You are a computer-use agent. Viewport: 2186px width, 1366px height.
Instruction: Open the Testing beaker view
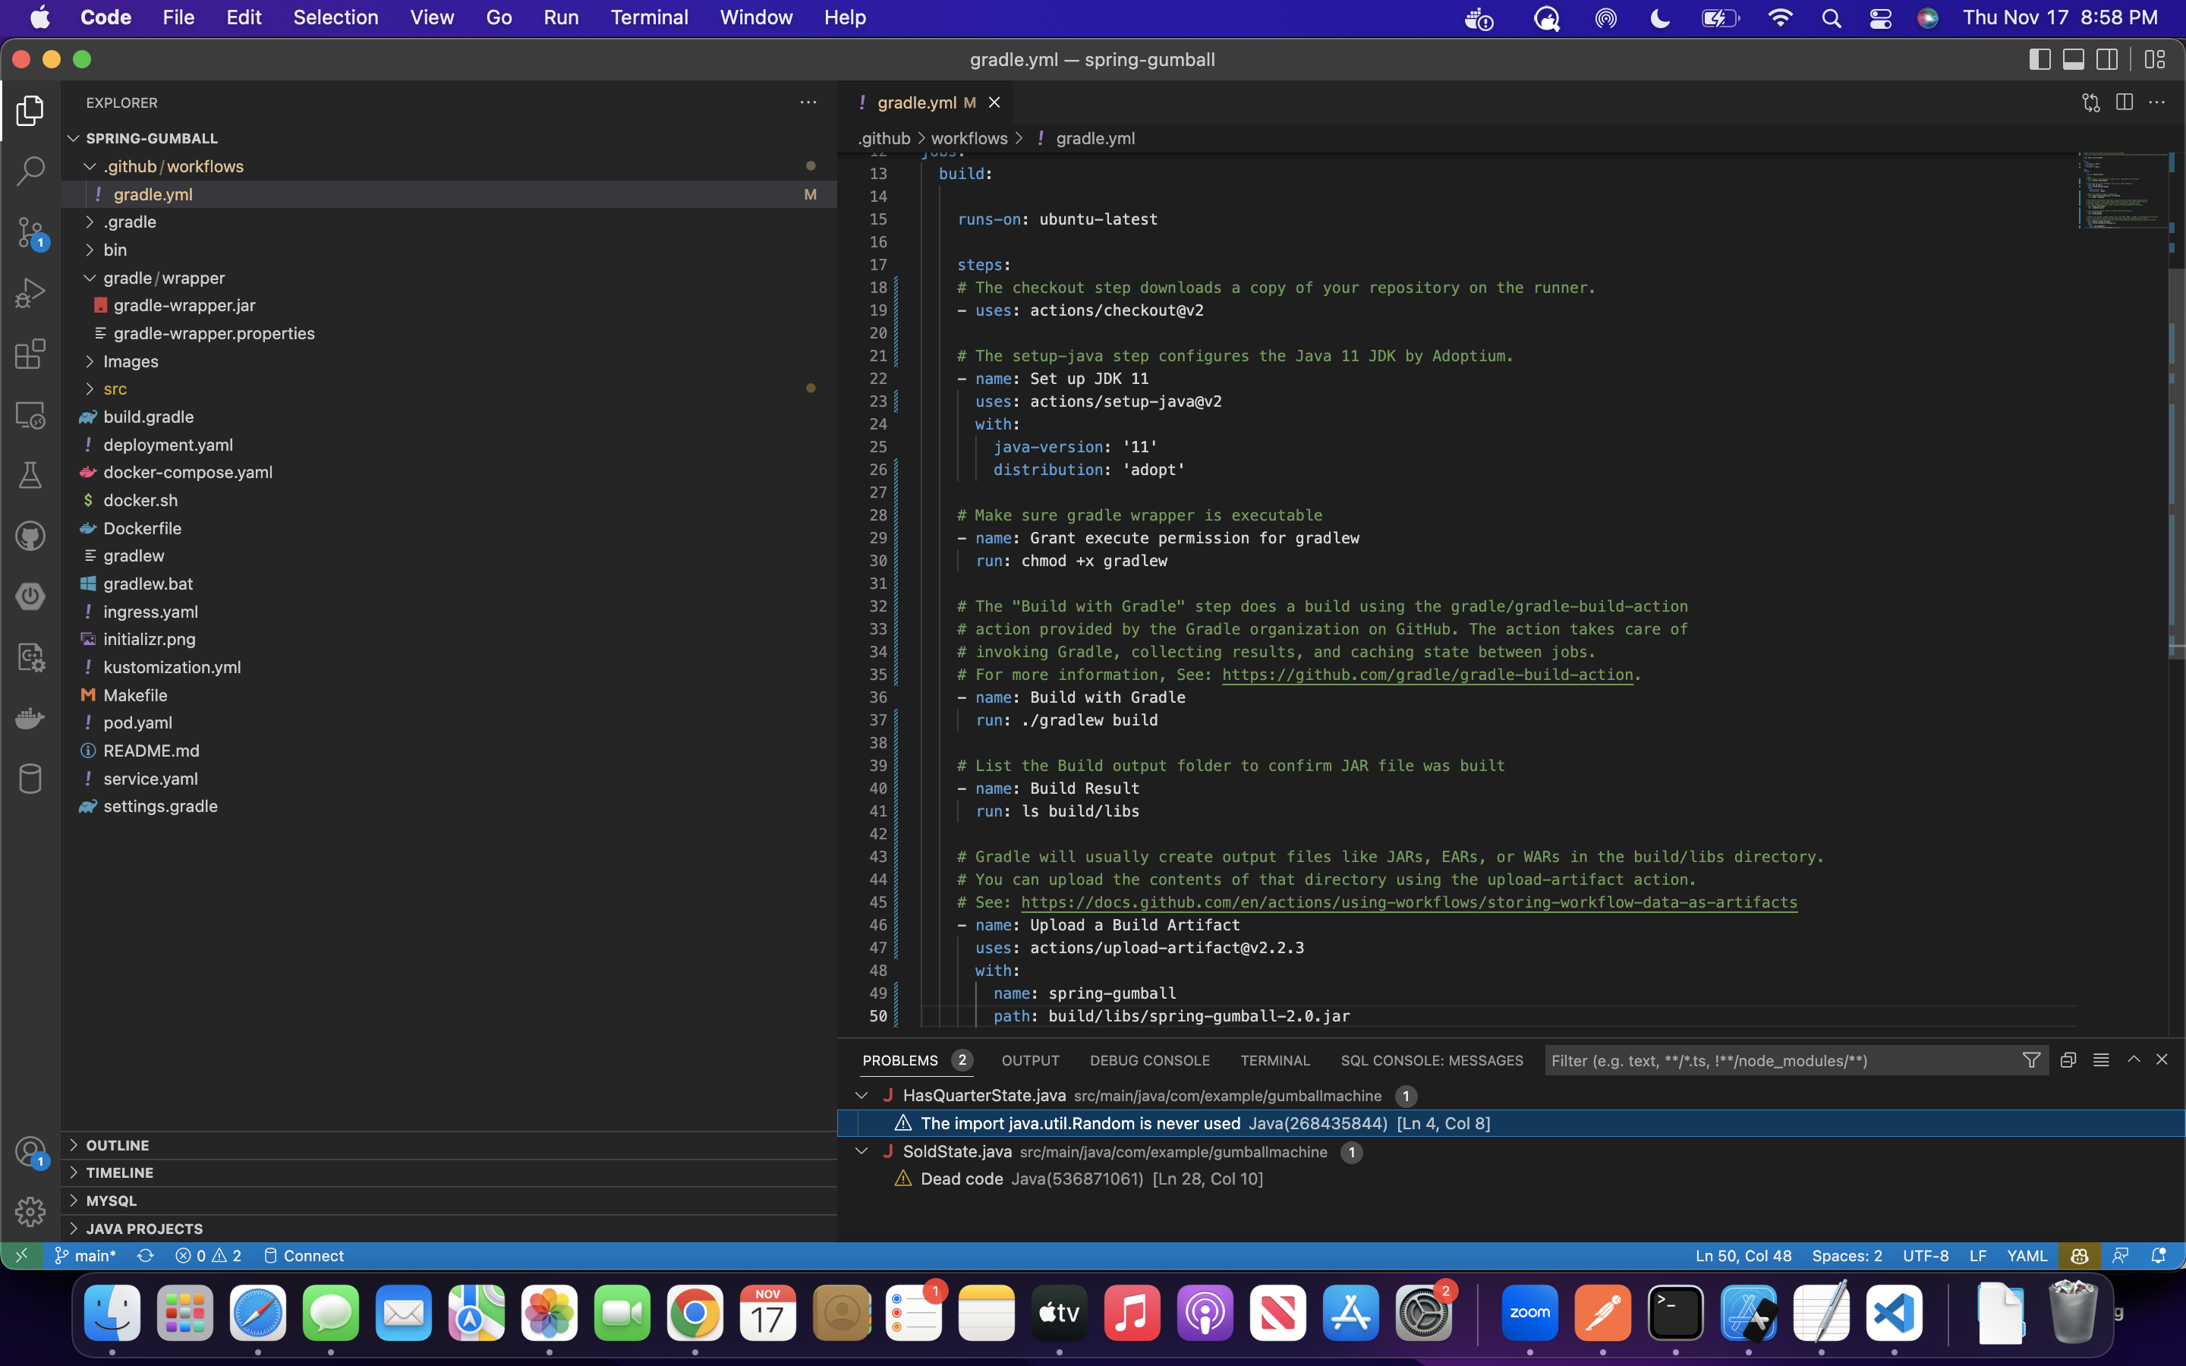pos(30,475)
